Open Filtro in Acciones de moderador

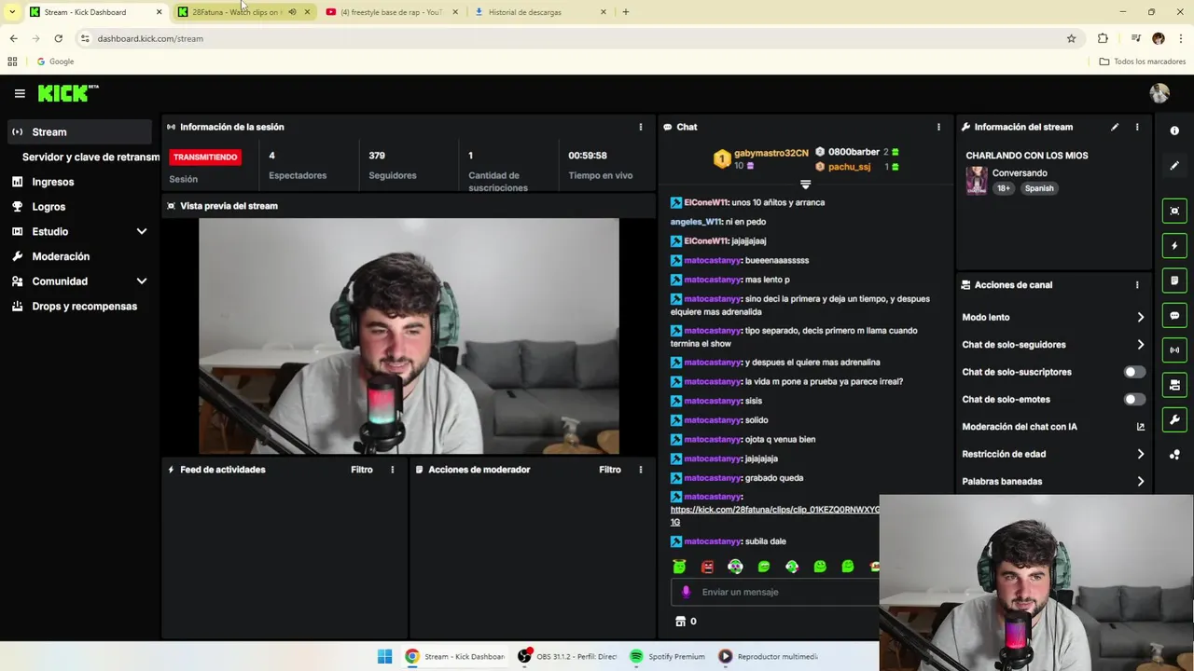click(x=609, y=470)
